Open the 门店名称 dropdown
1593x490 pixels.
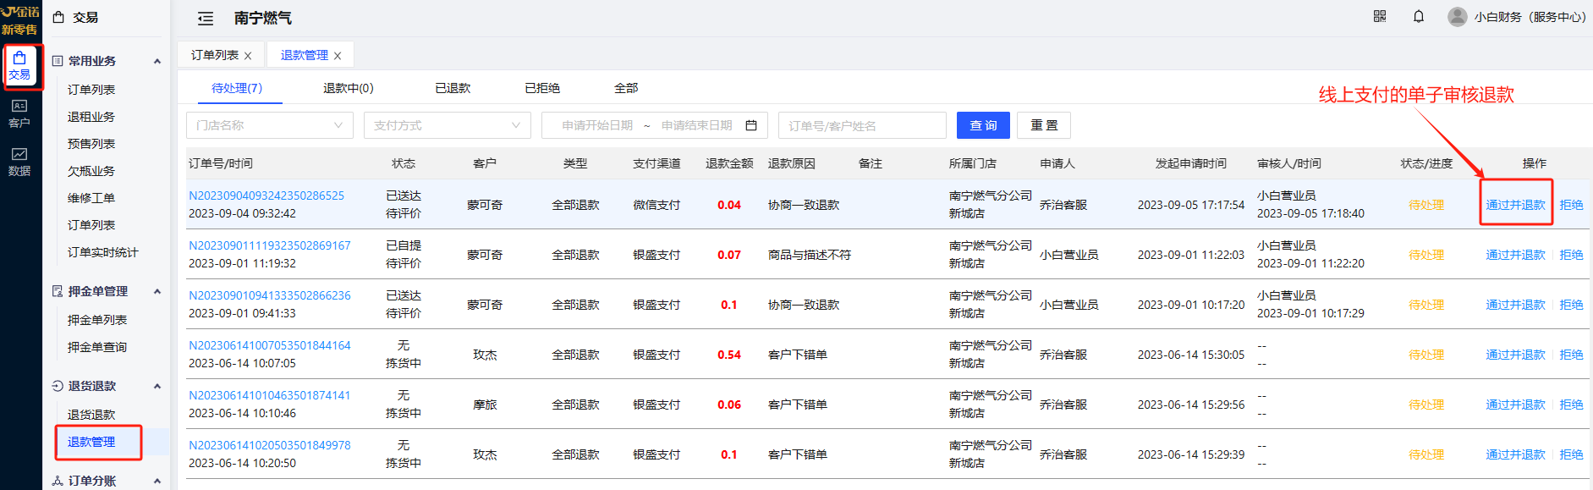tap(270, 125)
